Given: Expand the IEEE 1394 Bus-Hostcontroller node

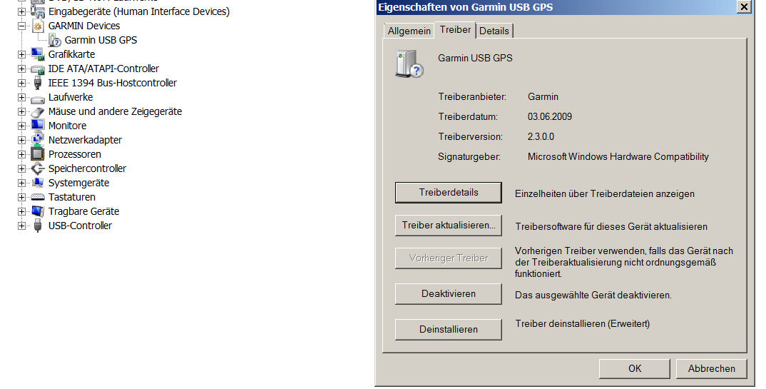Looking at the screenshot, I should 21,83.
